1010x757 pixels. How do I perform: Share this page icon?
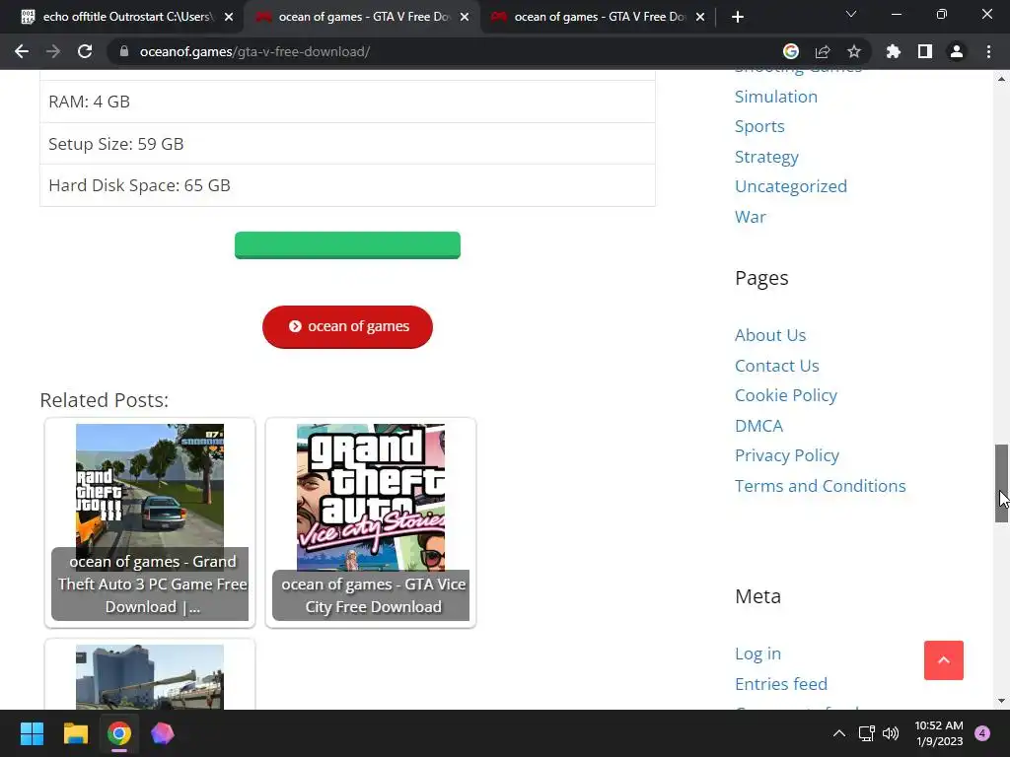823,51
